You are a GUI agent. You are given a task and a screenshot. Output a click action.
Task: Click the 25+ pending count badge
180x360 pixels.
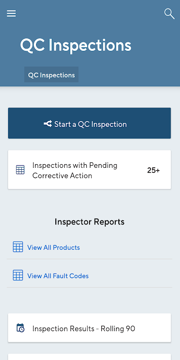153,171
